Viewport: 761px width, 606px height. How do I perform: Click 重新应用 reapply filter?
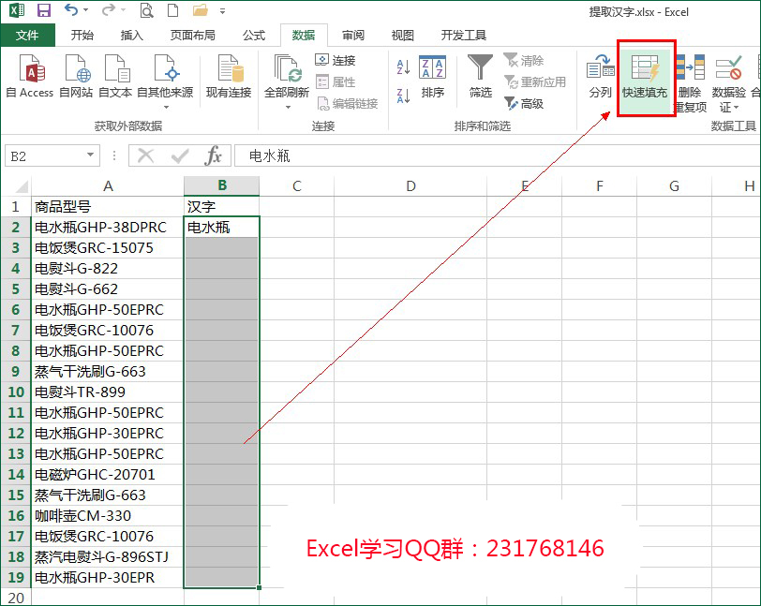pyautogui.click(x=535, y=82)
